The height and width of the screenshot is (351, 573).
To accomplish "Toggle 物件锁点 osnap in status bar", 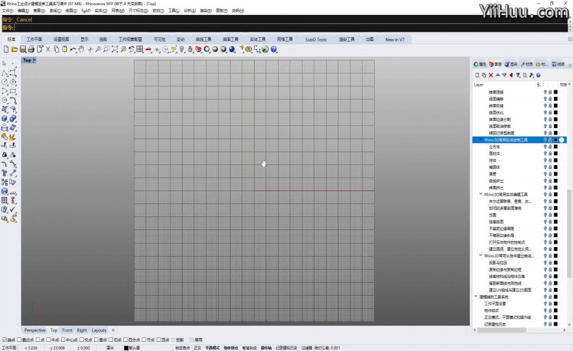I will (231, 348).
